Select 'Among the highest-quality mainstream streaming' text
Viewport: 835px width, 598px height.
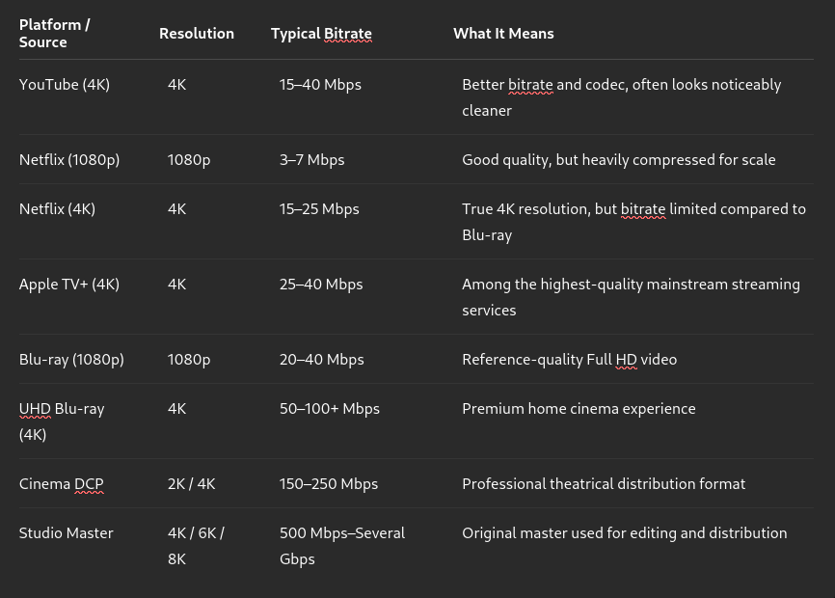pos(631,285)
